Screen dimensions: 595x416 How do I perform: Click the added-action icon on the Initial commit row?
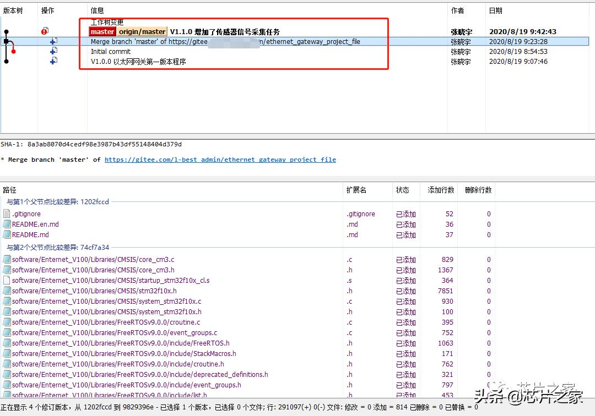click(x=53, y=51)
